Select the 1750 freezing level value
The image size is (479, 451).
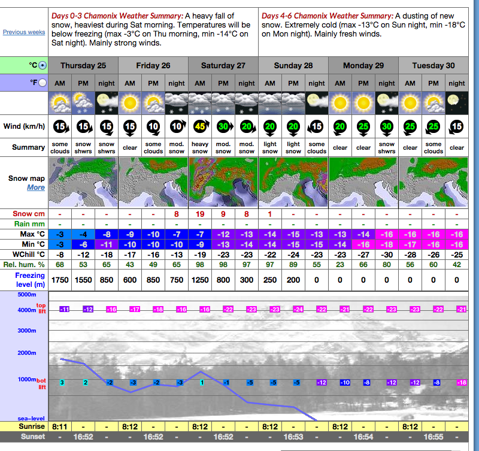click(x=60, y=280)
